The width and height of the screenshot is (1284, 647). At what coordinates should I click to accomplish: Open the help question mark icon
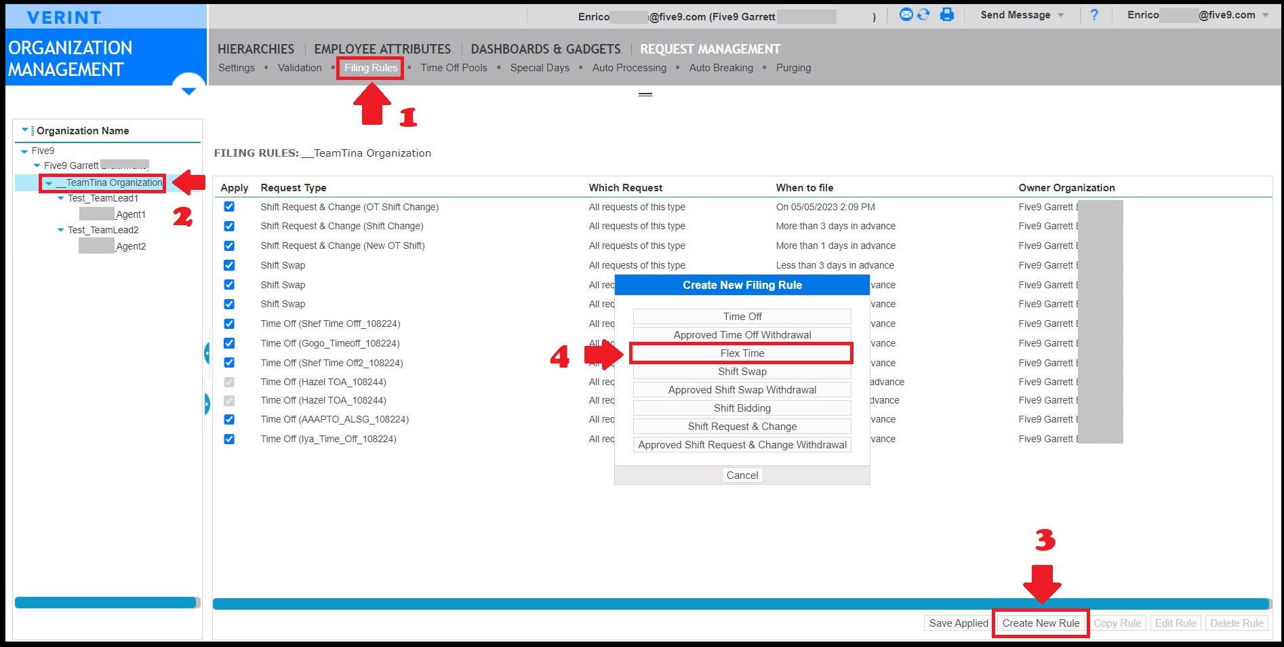coord(1094,15)
